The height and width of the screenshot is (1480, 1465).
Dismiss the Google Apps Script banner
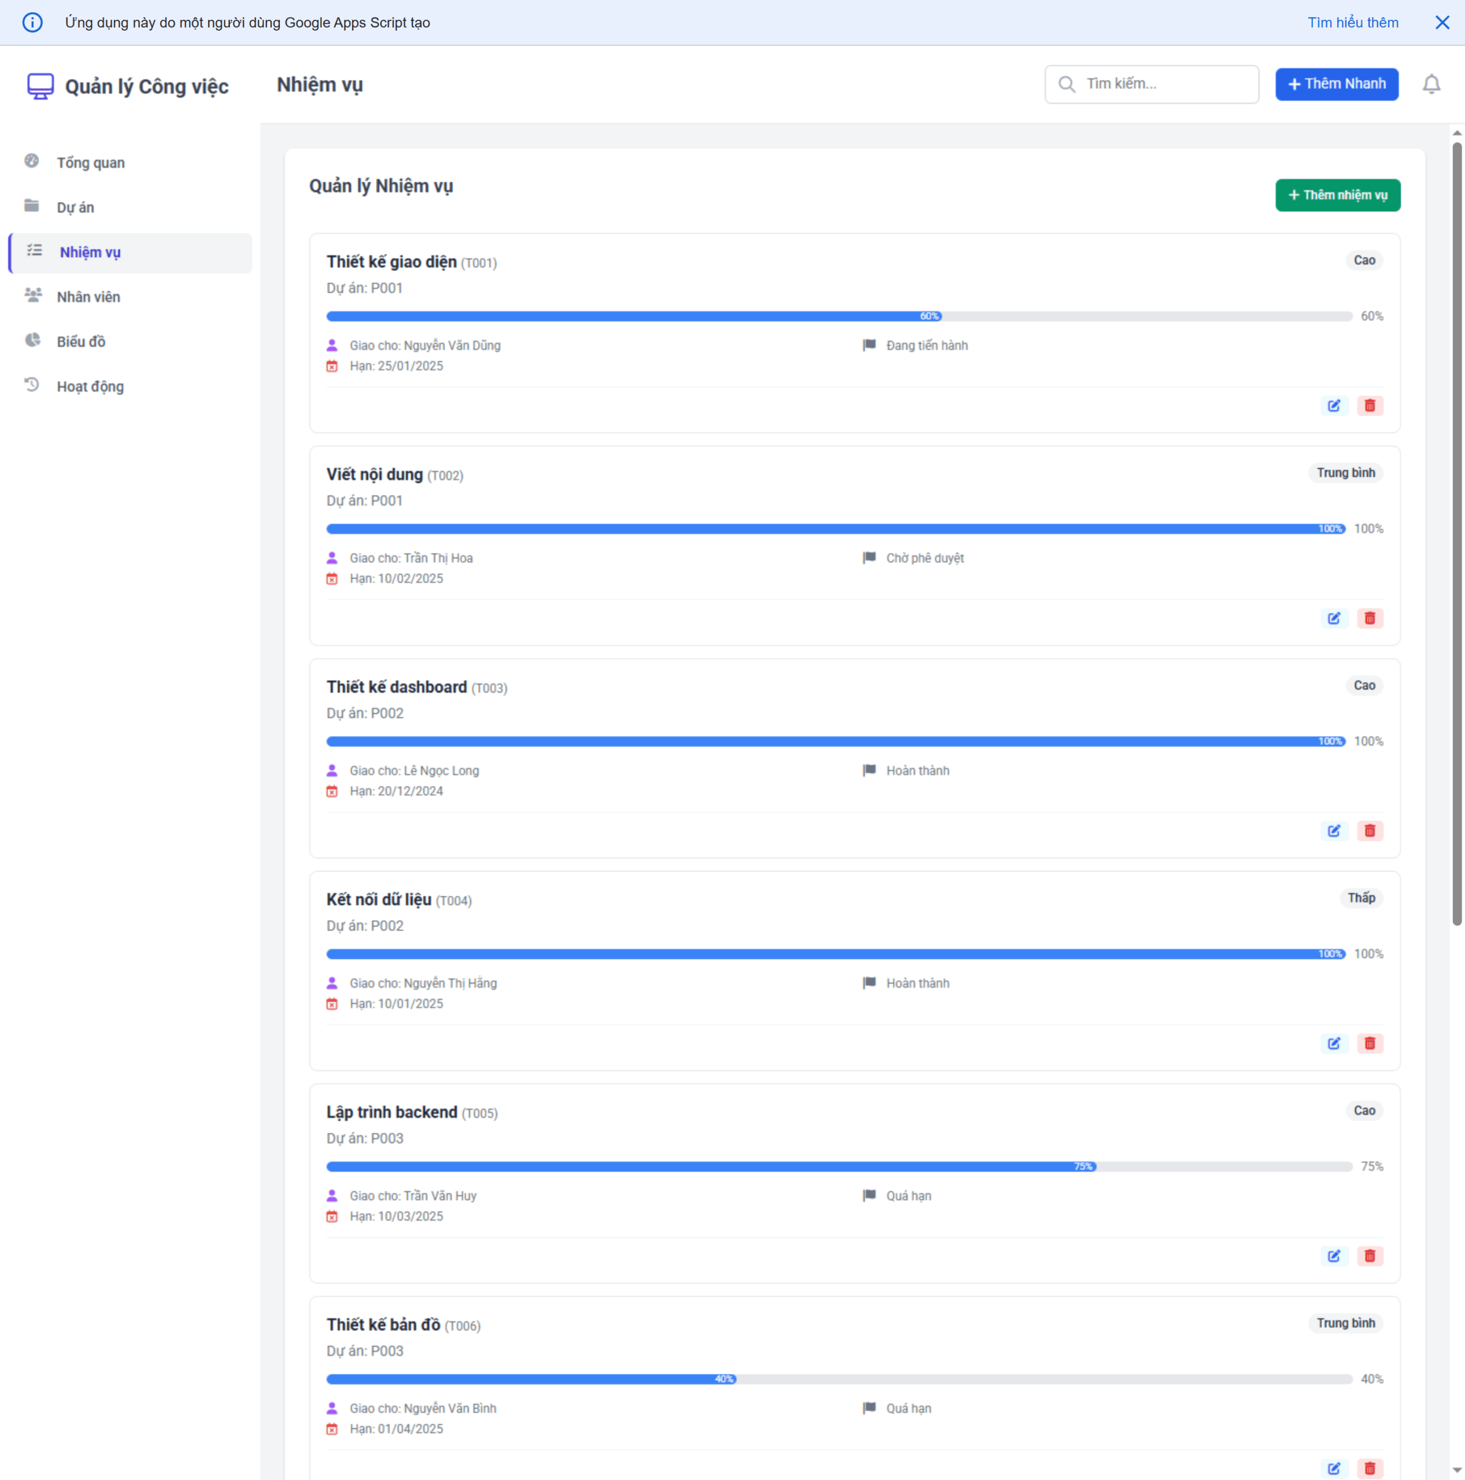pos(1443,22)
